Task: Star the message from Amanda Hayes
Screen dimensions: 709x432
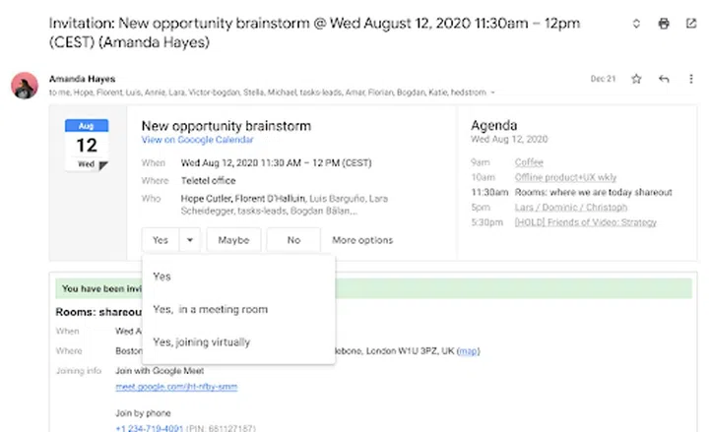Action: point(636,79)
